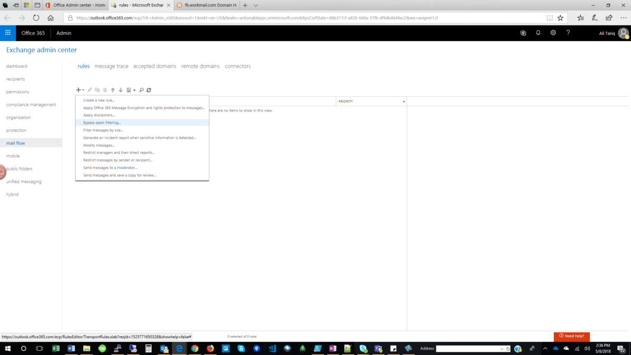Open the Office 365 app launcher grid
This screenshot has height=355, width=631.
pos(8,33)
